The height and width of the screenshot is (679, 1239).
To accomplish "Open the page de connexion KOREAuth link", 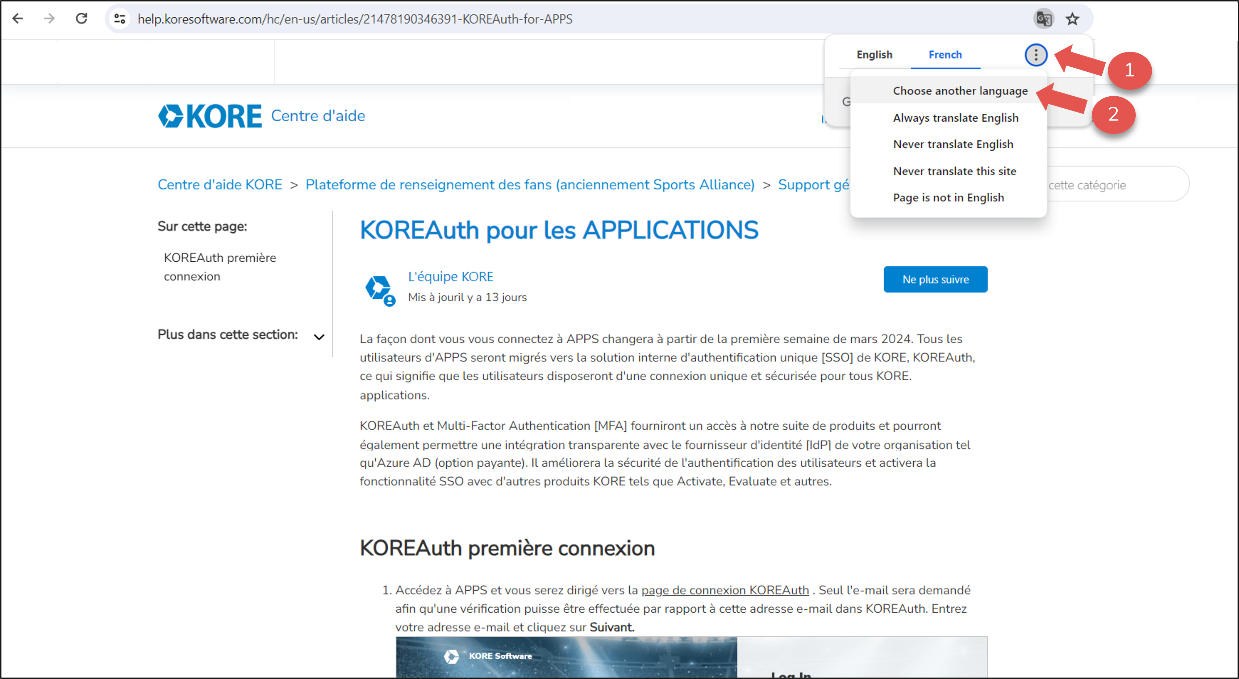I will (725, 590).
